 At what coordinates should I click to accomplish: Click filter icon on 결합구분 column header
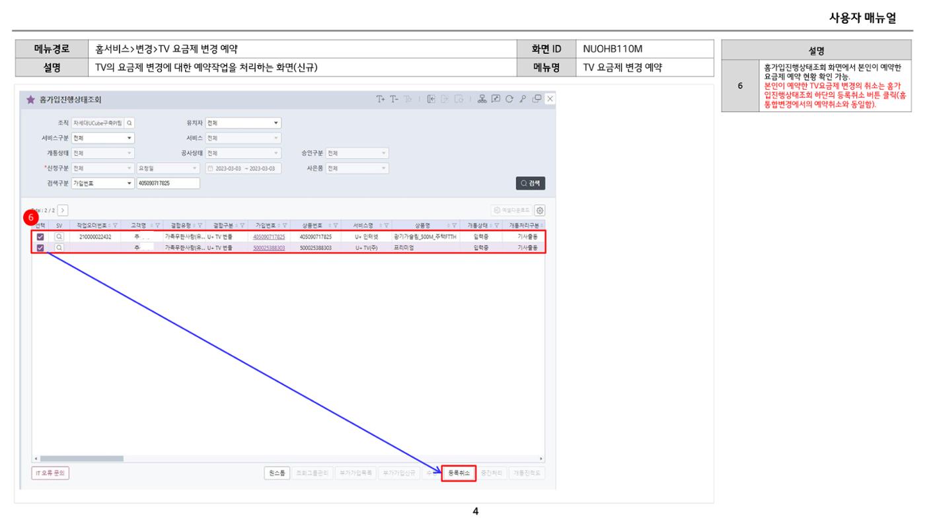tap(242, 225)
